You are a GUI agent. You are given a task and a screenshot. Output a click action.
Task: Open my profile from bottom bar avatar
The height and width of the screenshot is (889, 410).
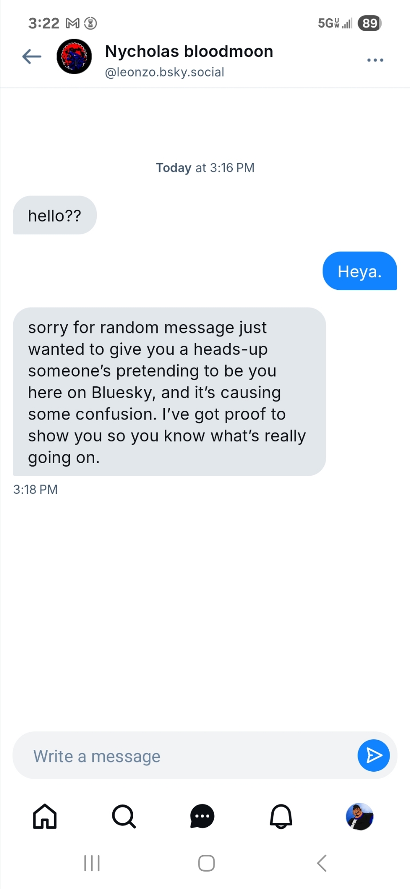tap(359, 817)
